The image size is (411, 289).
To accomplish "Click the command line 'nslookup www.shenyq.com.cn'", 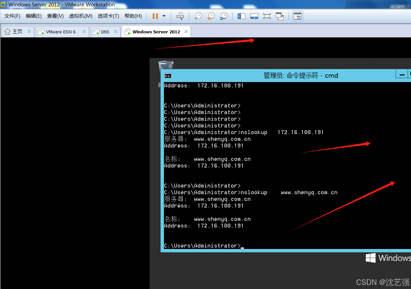I will [x=251, y=192].
